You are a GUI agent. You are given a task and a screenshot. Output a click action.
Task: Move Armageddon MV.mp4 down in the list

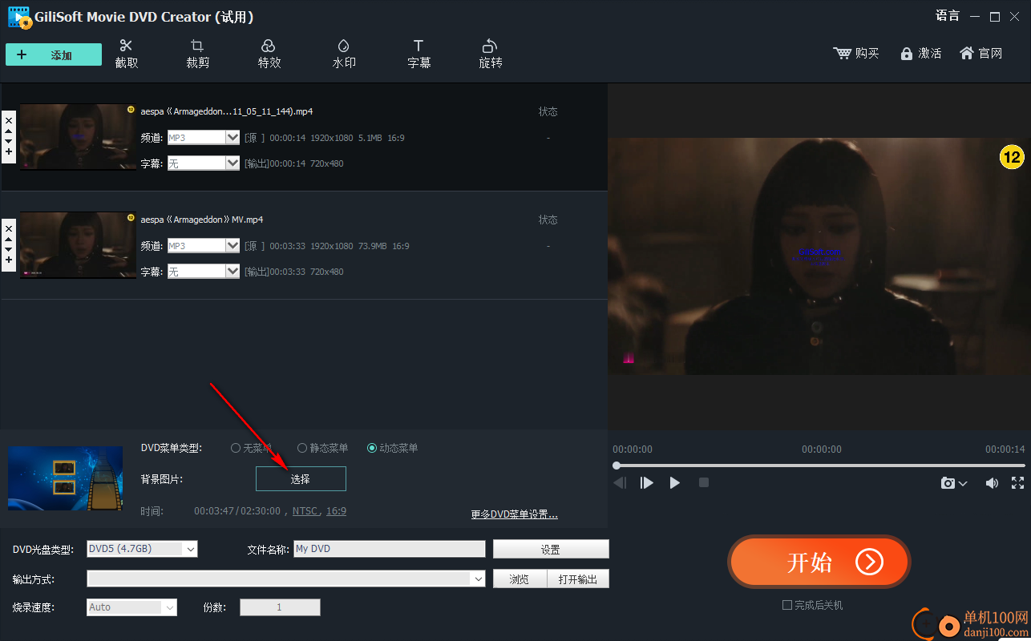point(9,249)
